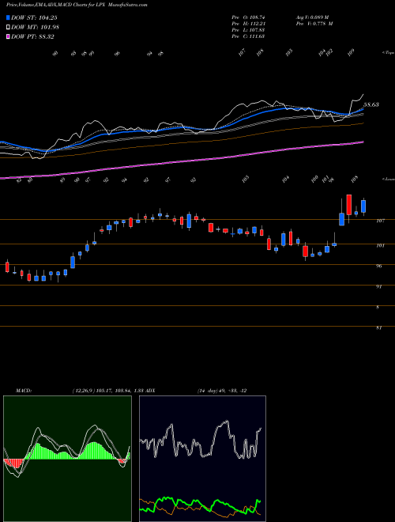Click the MunafaSutra.com chart title
Screen dimensions: 395x522
77,5
